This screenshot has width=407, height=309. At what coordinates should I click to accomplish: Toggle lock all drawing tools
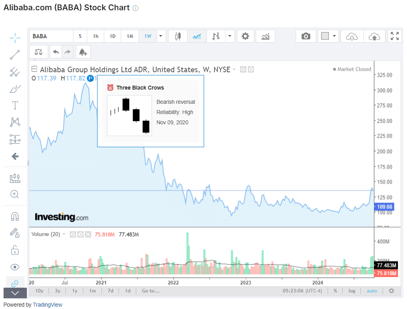pos(15,250)
